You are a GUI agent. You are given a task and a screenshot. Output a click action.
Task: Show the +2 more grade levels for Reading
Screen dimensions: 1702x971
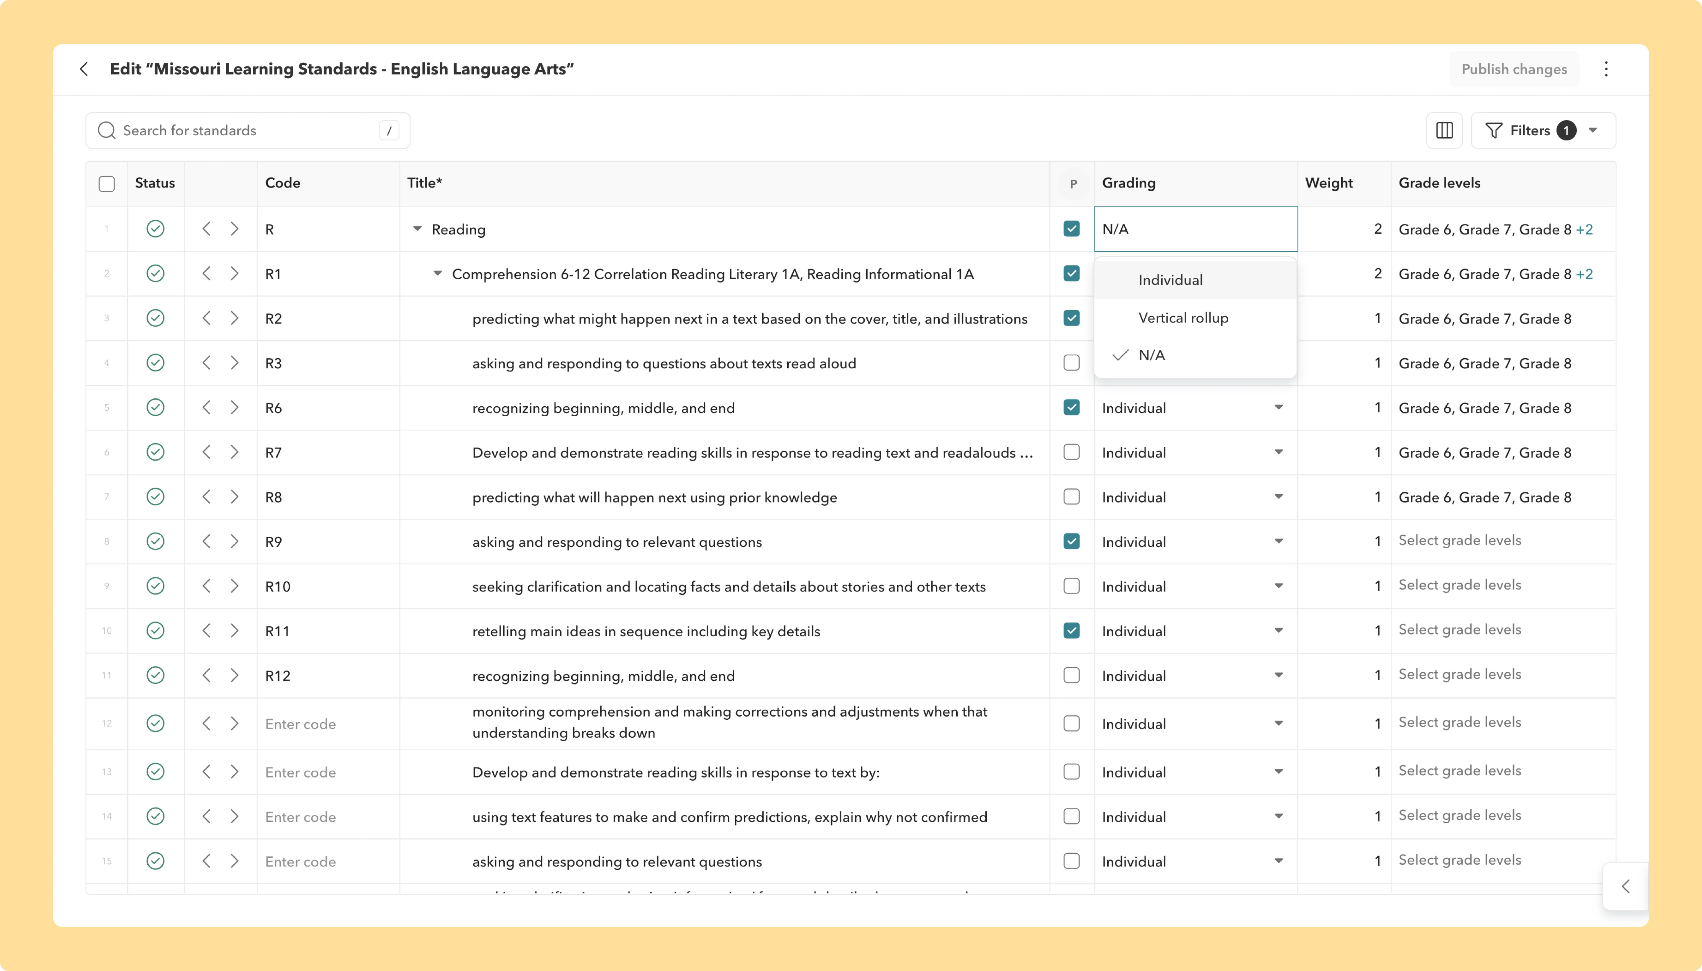1584,229
